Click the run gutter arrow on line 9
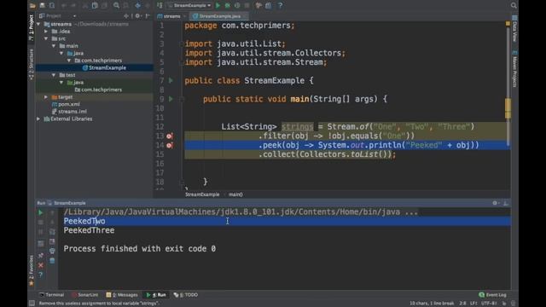546x307 pixels. click(171, 99)
